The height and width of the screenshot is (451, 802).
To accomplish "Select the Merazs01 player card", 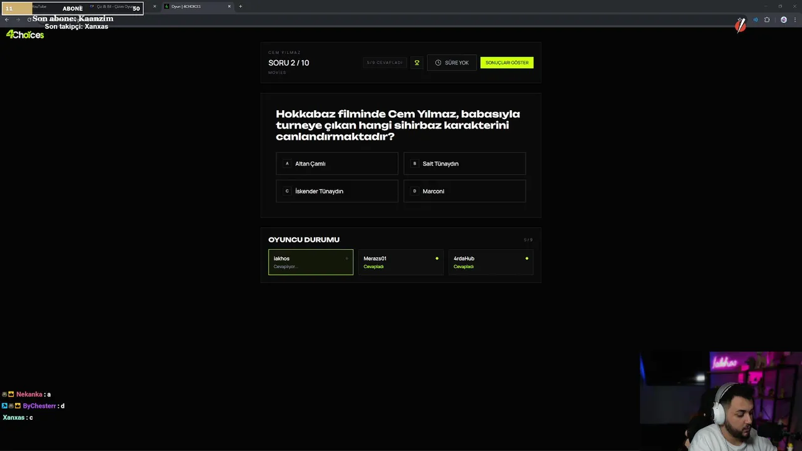I will click(x=400, y=262).
